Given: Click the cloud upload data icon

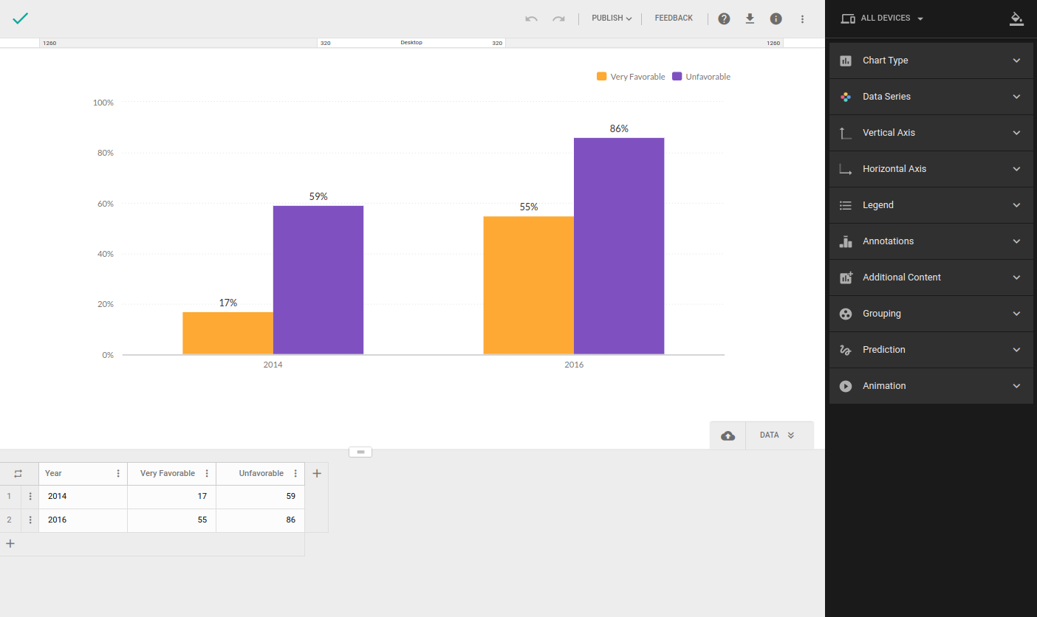Looking at the screenshot, I should click(x=728, y=435).
